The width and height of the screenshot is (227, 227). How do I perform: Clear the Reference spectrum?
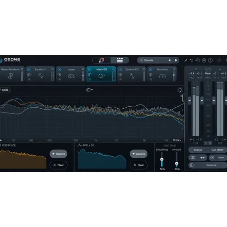point(58,165)
